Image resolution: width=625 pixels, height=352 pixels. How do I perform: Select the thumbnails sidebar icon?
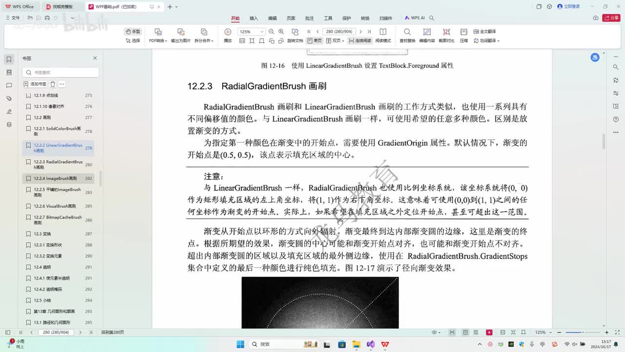pyautogui.click(x=9, y=72)
